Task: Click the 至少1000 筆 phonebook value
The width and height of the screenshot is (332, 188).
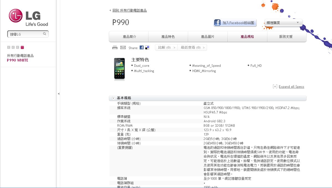Action: (227, 179)
